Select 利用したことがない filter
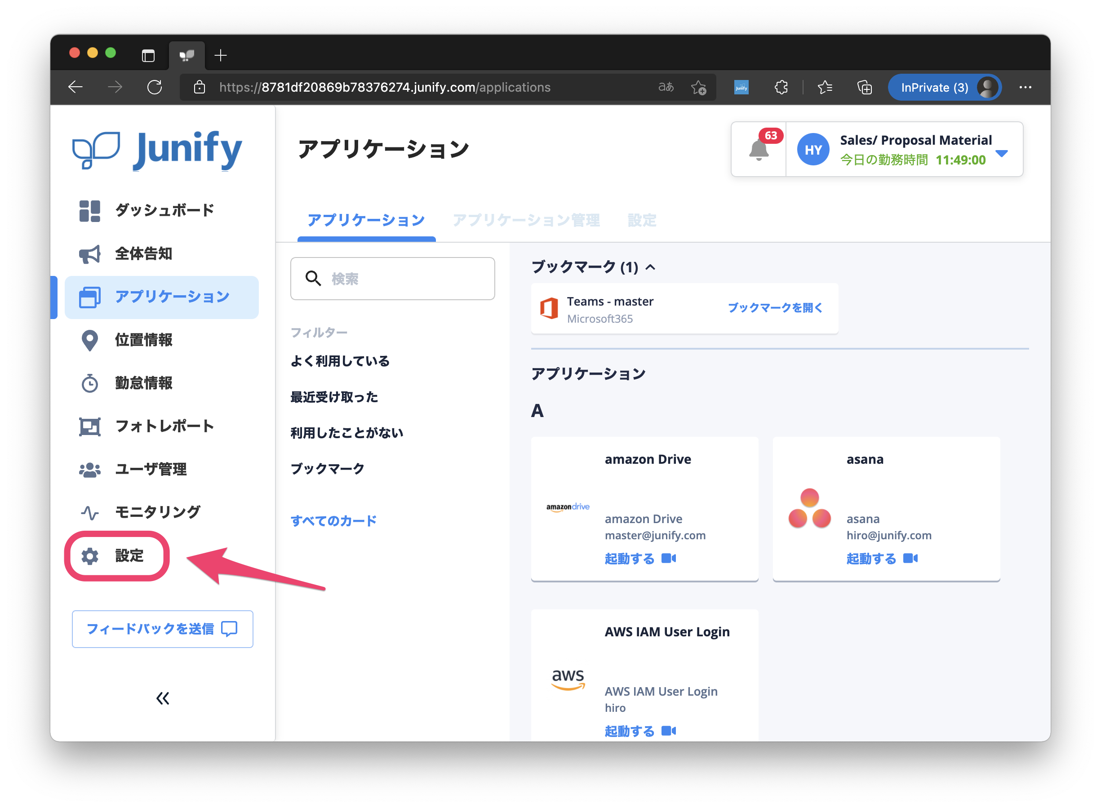The height and width of the screenshot is (808, 1101). (x=347, y=433)
